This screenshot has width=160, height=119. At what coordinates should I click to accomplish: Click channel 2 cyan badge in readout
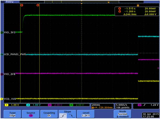tap(28, 105)
